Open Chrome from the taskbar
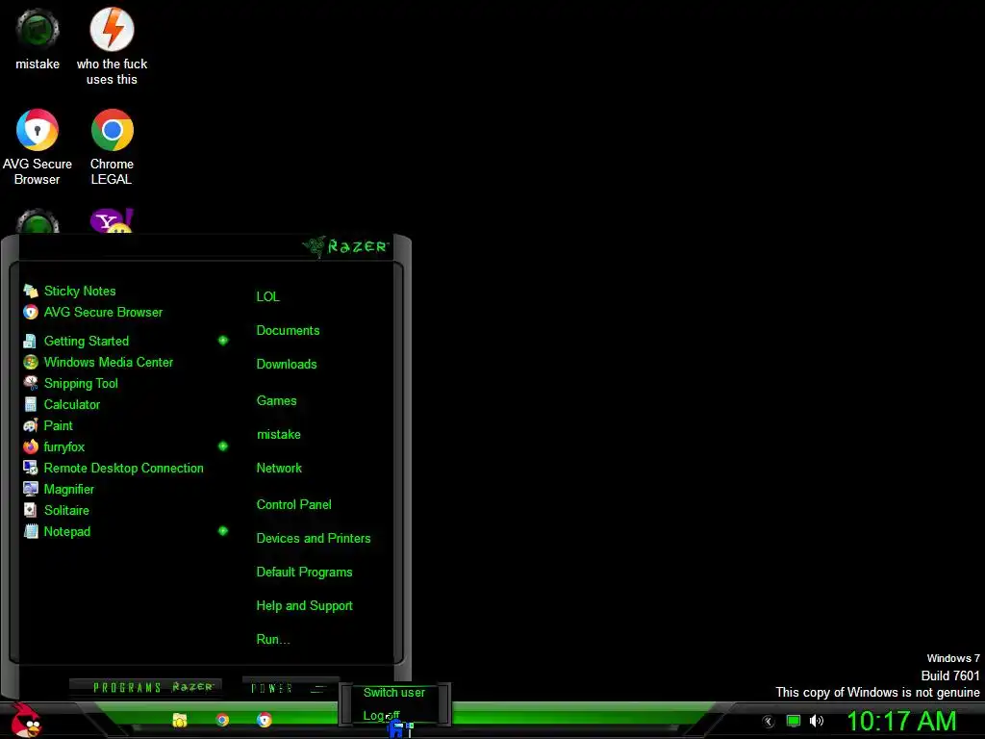The image size is (985, 739). pos(222,720)
